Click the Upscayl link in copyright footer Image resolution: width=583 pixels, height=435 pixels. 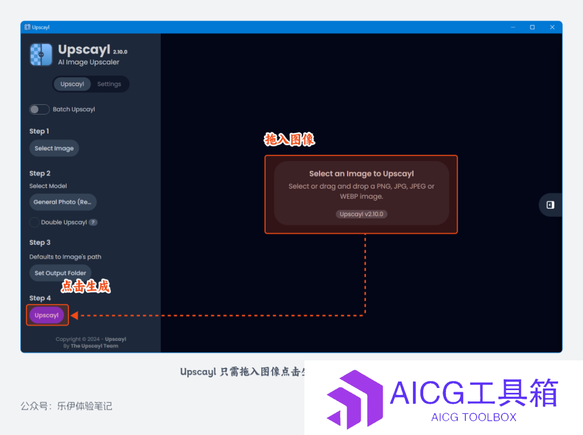pos(116,339)
